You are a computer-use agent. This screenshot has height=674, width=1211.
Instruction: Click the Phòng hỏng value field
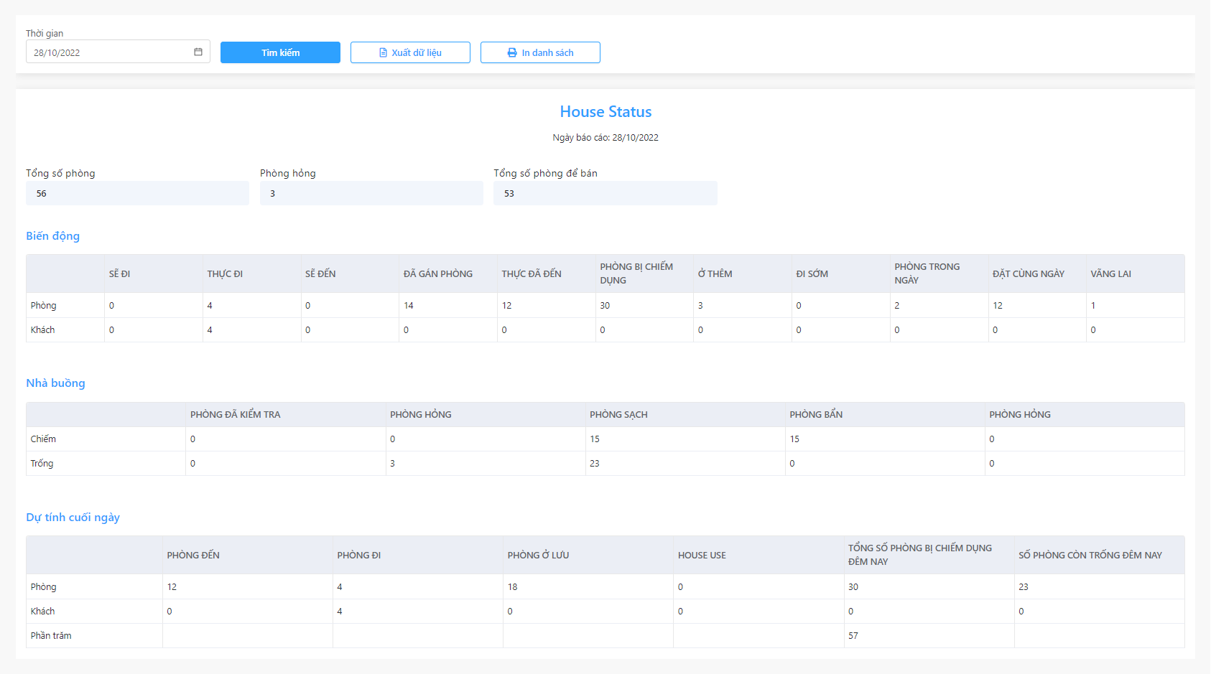click(371, 193)
